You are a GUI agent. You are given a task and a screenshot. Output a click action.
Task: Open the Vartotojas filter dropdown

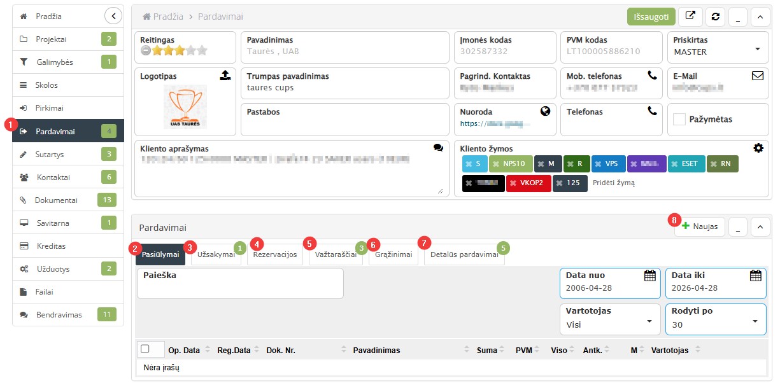pyautogui.click(x=649, y=321)
